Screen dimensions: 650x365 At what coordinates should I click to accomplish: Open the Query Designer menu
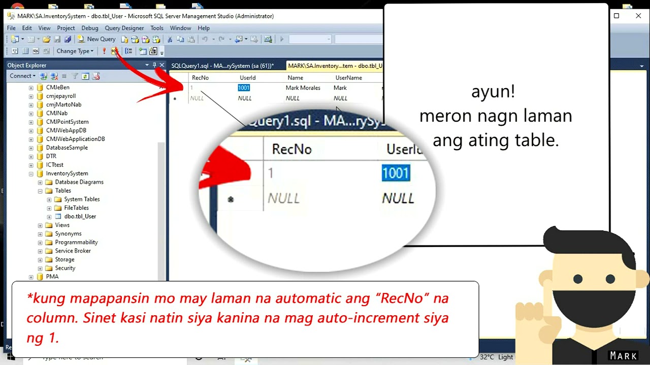(x=124, y=28)
